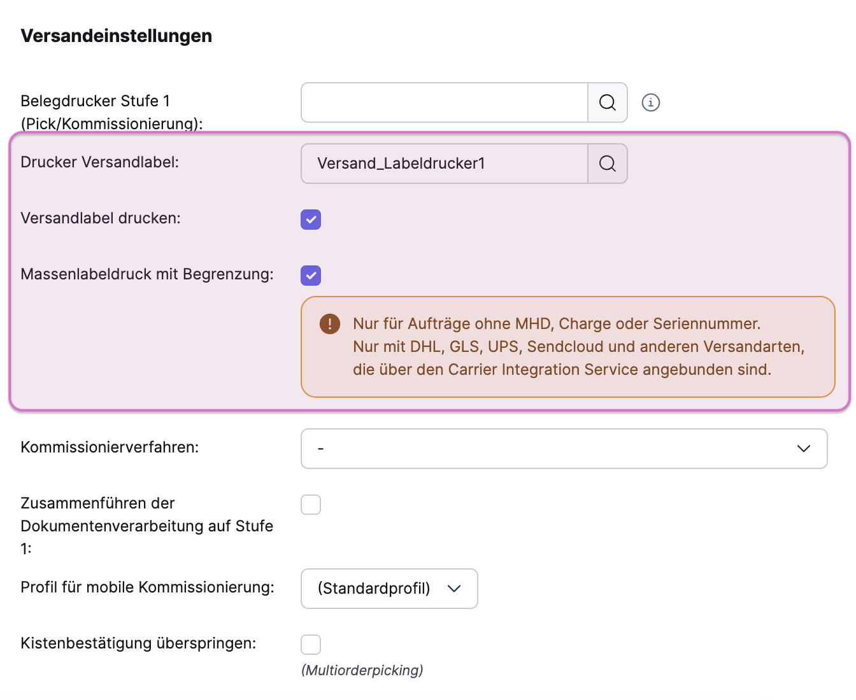The image size is (856, 700).
Task: Click the magnifier inside the empty printer field
Action: [606, 102]
